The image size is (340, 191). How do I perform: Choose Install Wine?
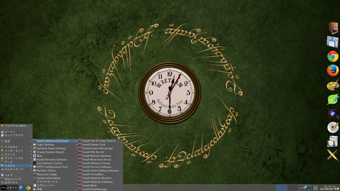click(x=101, y=185)
